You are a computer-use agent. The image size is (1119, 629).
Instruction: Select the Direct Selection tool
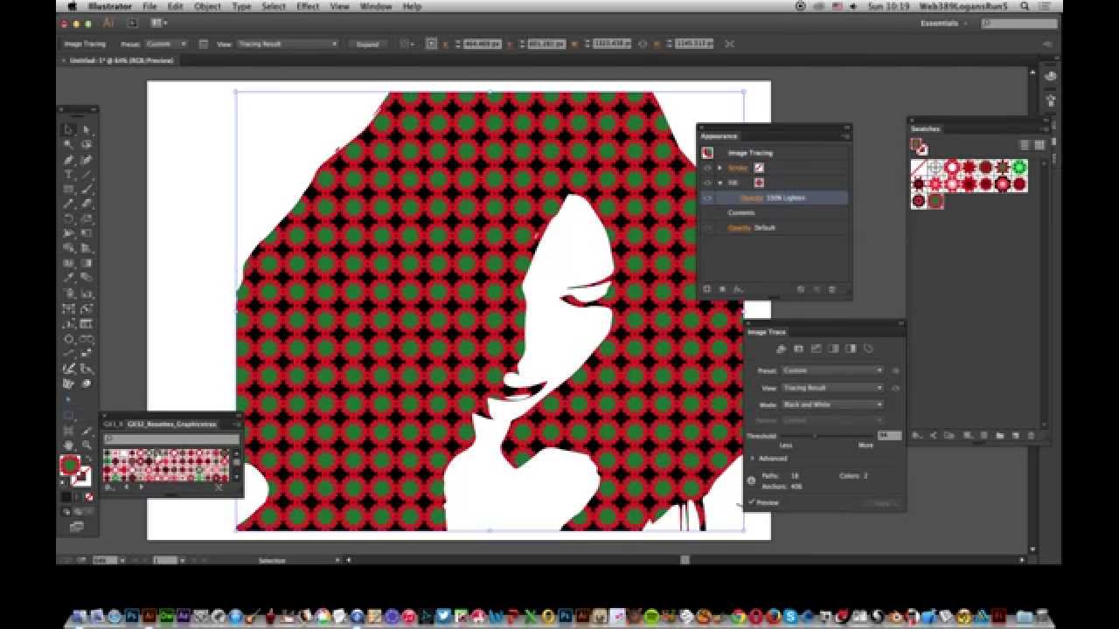(x=87, y=129)
